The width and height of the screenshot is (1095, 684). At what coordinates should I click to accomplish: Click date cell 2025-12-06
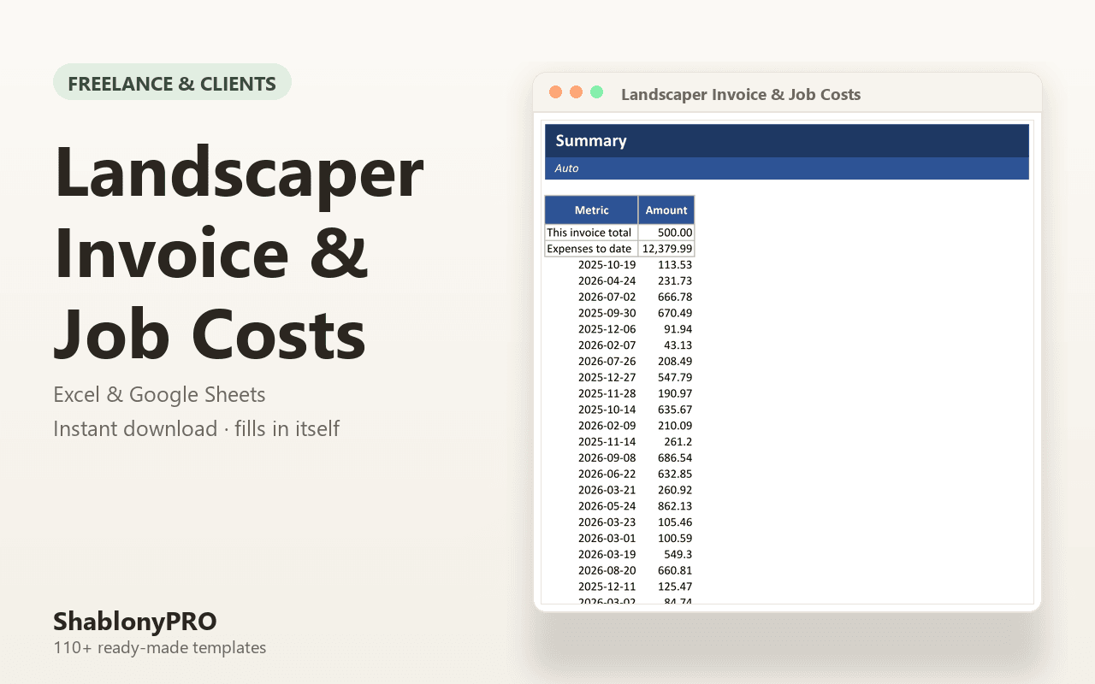click(607, 329)
